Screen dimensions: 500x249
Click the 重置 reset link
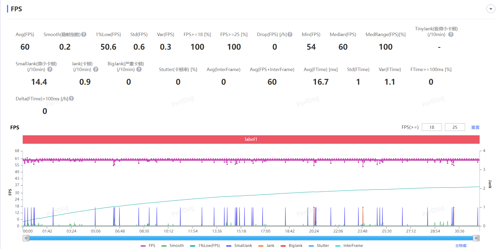click(475, 127)
